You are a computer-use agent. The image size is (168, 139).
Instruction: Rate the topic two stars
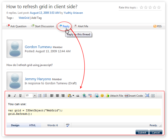pos(146,7)
